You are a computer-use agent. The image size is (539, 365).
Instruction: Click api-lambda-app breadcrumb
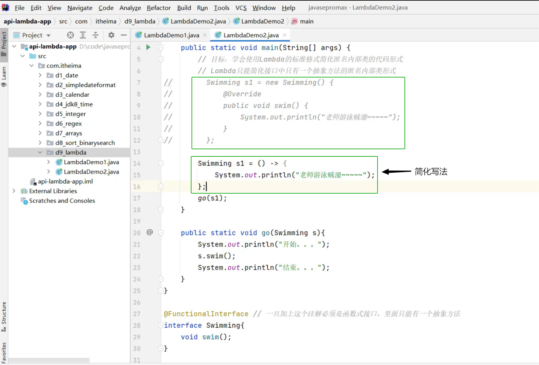click(x=27, y=22)
